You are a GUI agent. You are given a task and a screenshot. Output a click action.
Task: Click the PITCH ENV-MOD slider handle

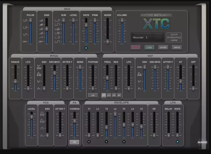click(x=54, y=73)
